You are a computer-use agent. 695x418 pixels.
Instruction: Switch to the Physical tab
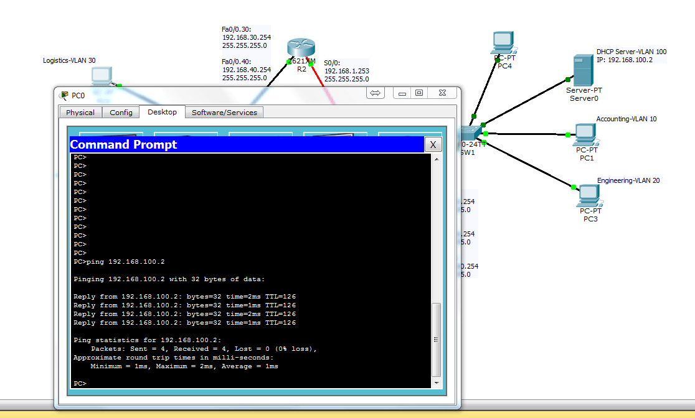(x=80, y=112)
